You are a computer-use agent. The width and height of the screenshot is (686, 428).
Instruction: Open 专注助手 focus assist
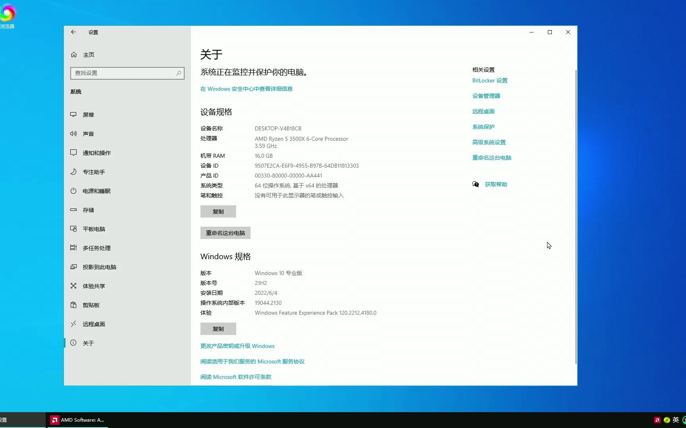click(127, 172)
